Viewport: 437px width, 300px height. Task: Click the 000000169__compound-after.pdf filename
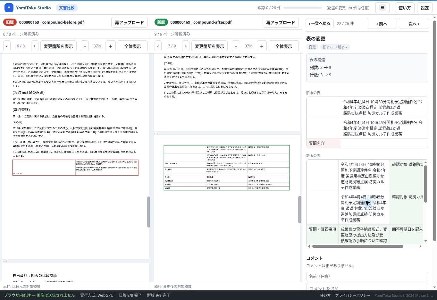click(201, 22)
